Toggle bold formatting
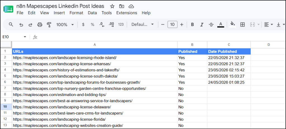This screenshot has width=286, height=129. pyautogui.click(x=192, y=25)
